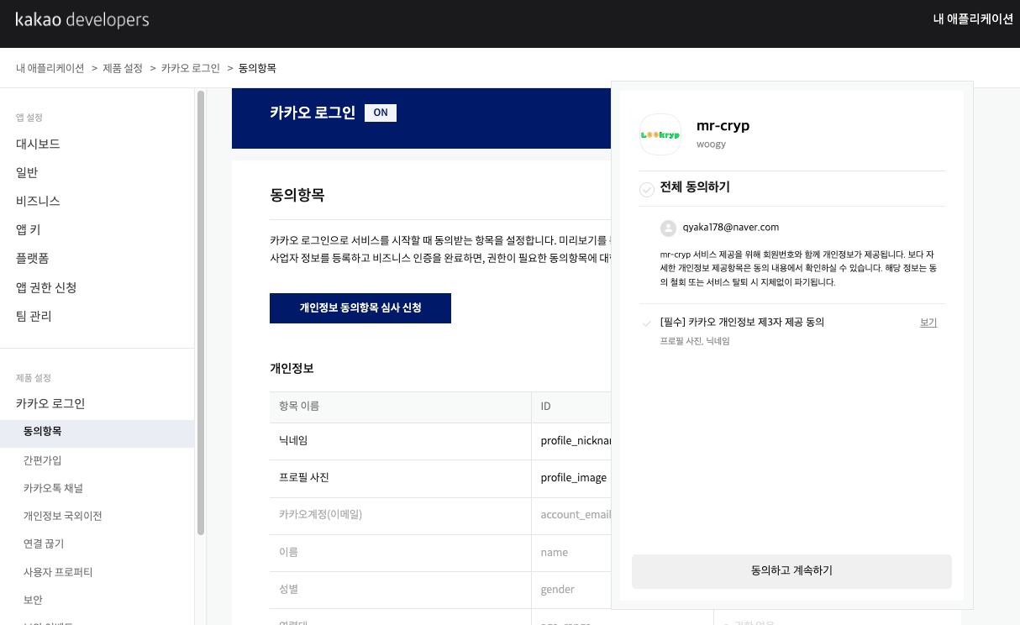Click the qyaka178@naver.com account text
The width and height of the screenshot is (1020, 625).
(x=731, y=228)
